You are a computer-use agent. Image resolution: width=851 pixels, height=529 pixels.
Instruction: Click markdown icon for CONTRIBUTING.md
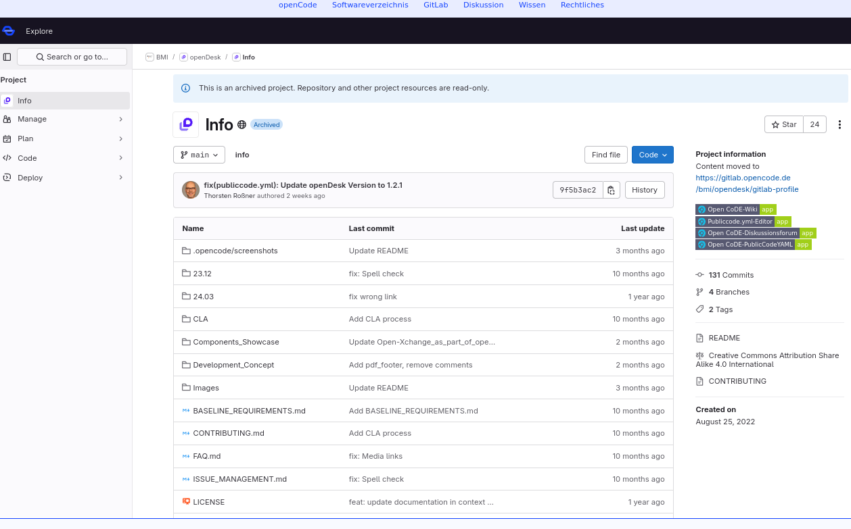(186, 433)
